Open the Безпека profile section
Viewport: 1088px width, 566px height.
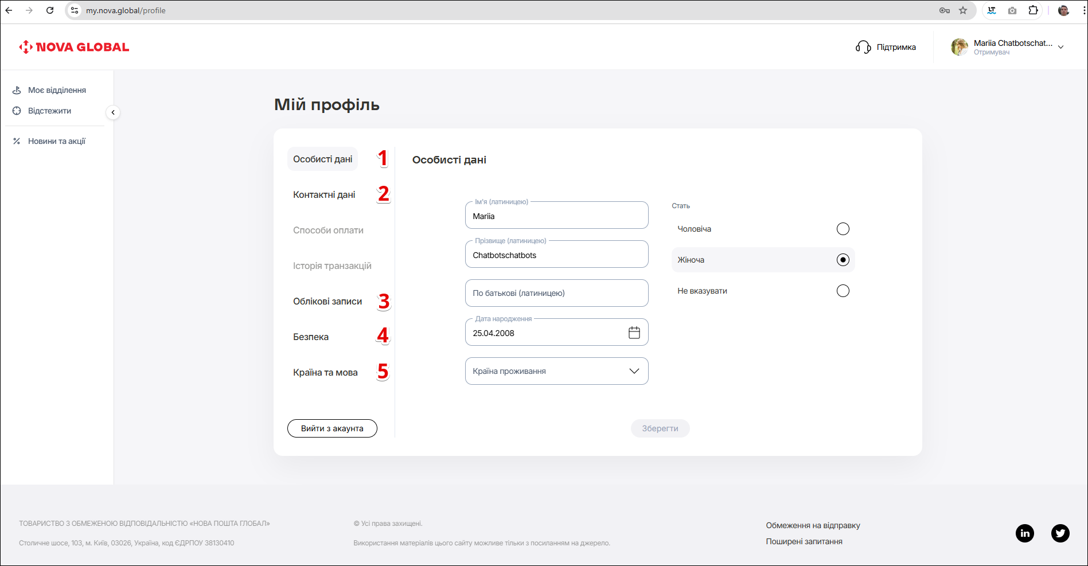tap(311, 337)
